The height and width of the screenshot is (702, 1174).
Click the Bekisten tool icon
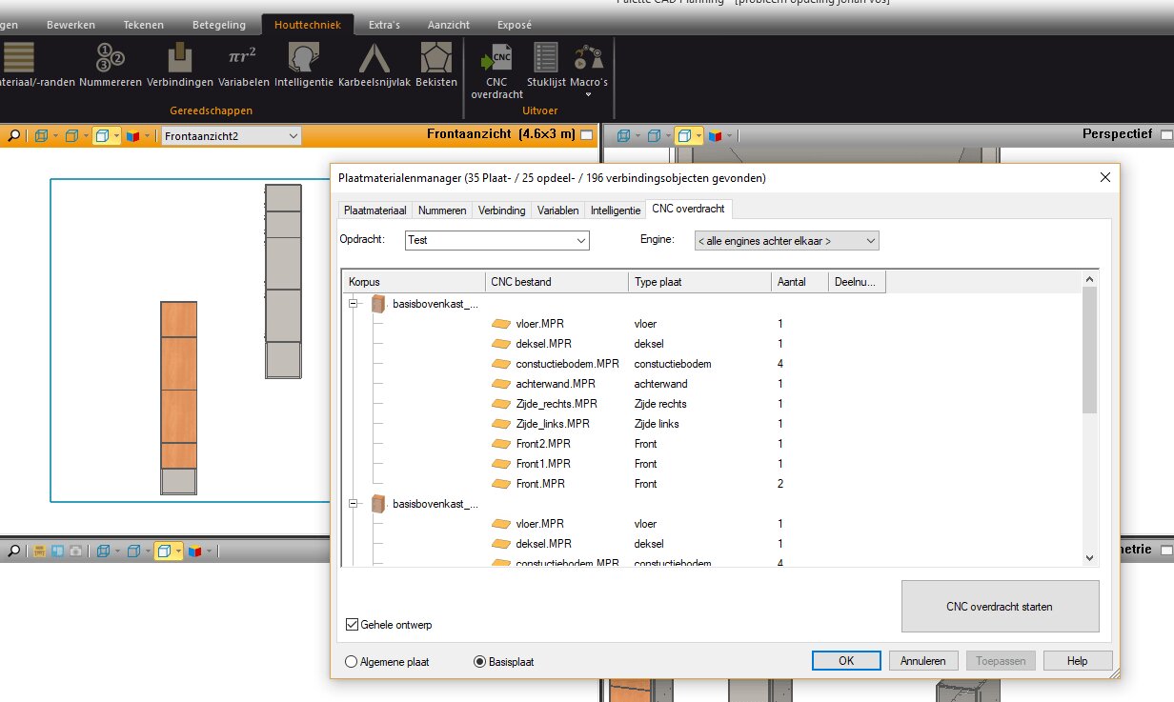[x=436, y=63]
